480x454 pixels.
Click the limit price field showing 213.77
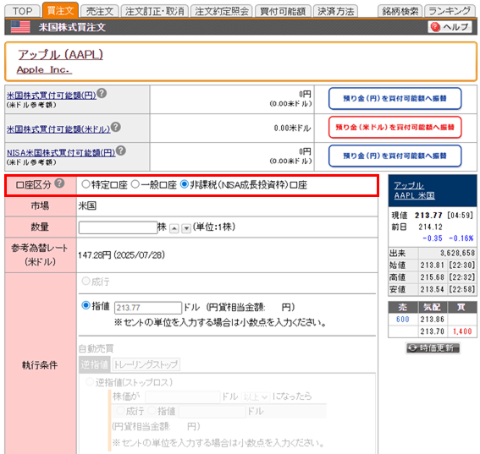148,308
